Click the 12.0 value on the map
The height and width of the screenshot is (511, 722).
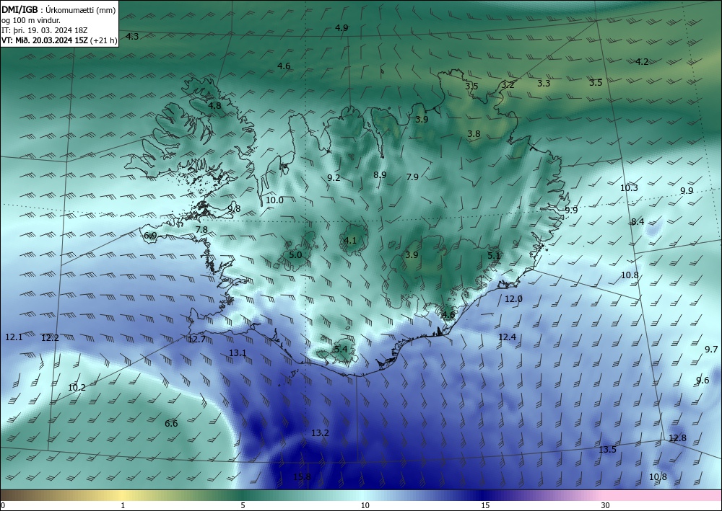point(513,298)
